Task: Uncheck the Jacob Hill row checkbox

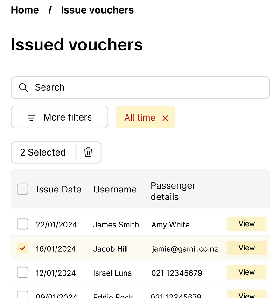Action: pos(22,248)
